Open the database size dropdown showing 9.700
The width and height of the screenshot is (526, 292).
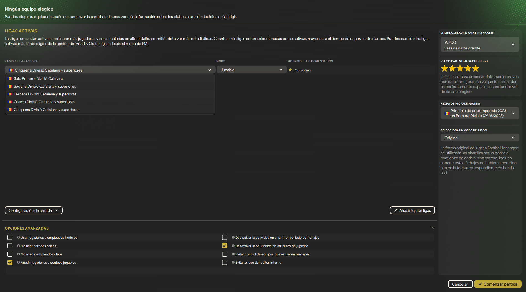coord(480,45)
